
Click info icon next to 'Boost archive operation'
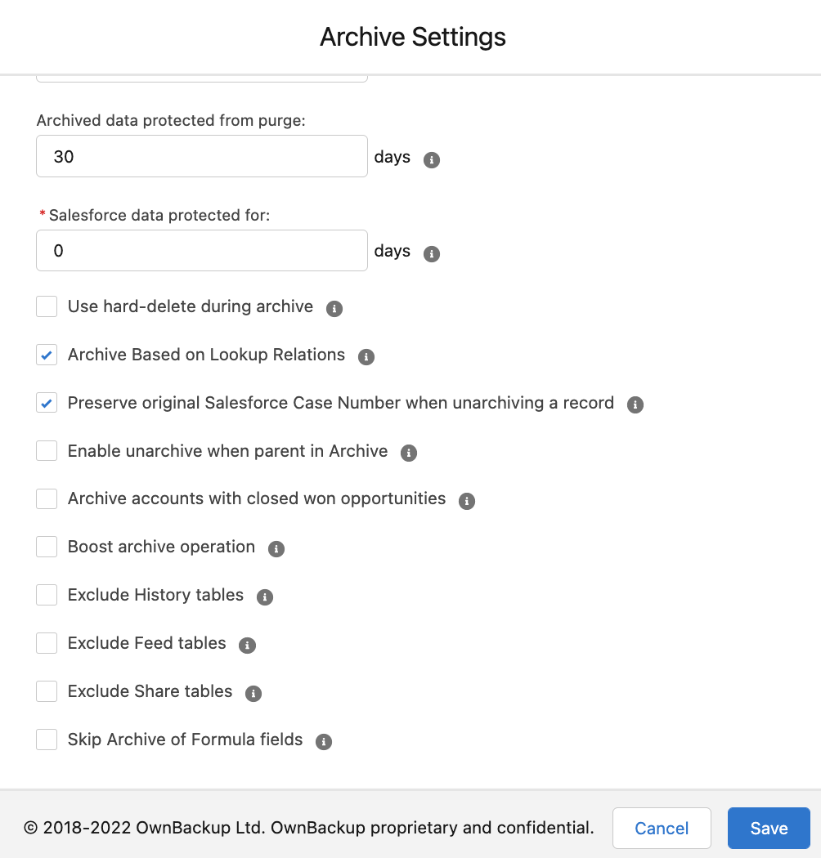click(x=276, y=548)
